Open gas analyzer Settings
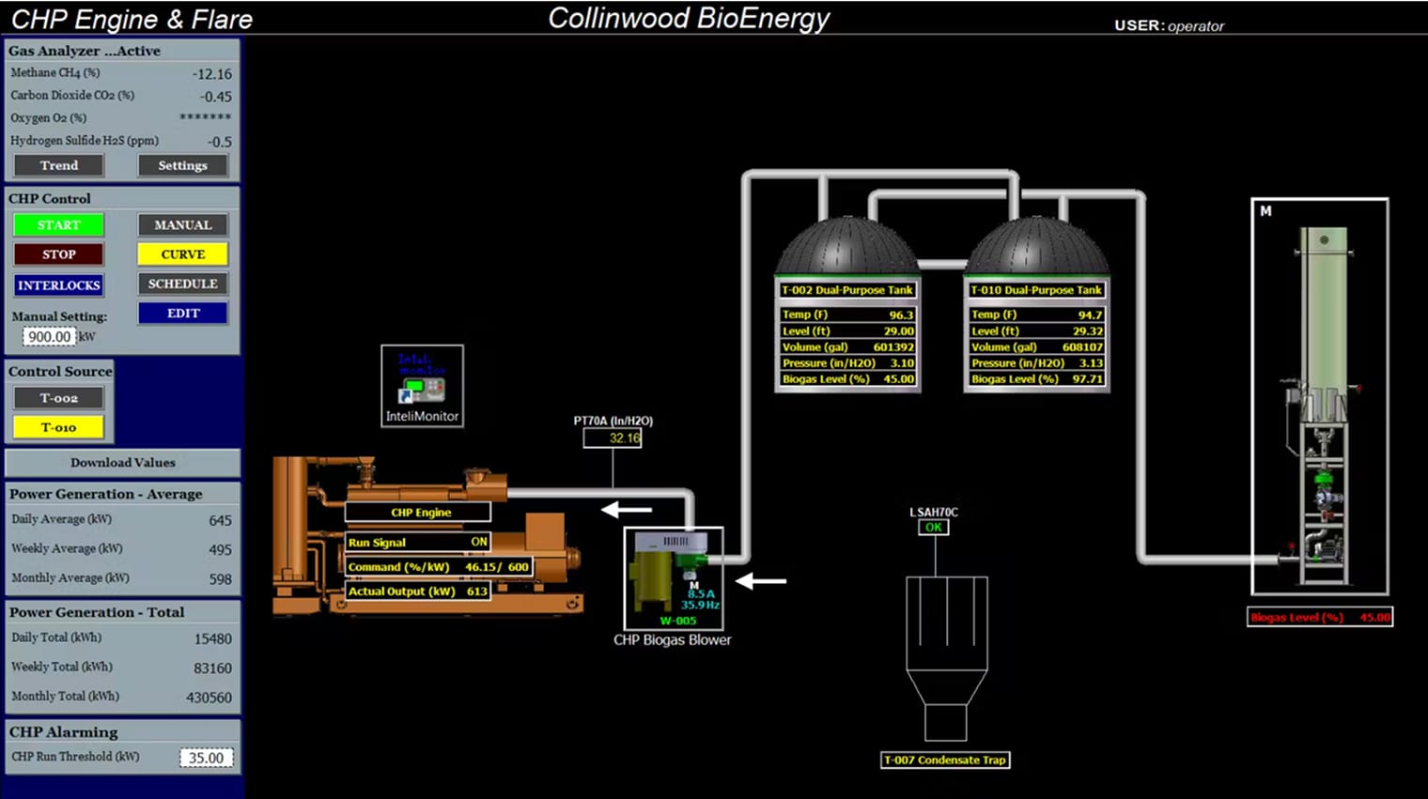 182,165
